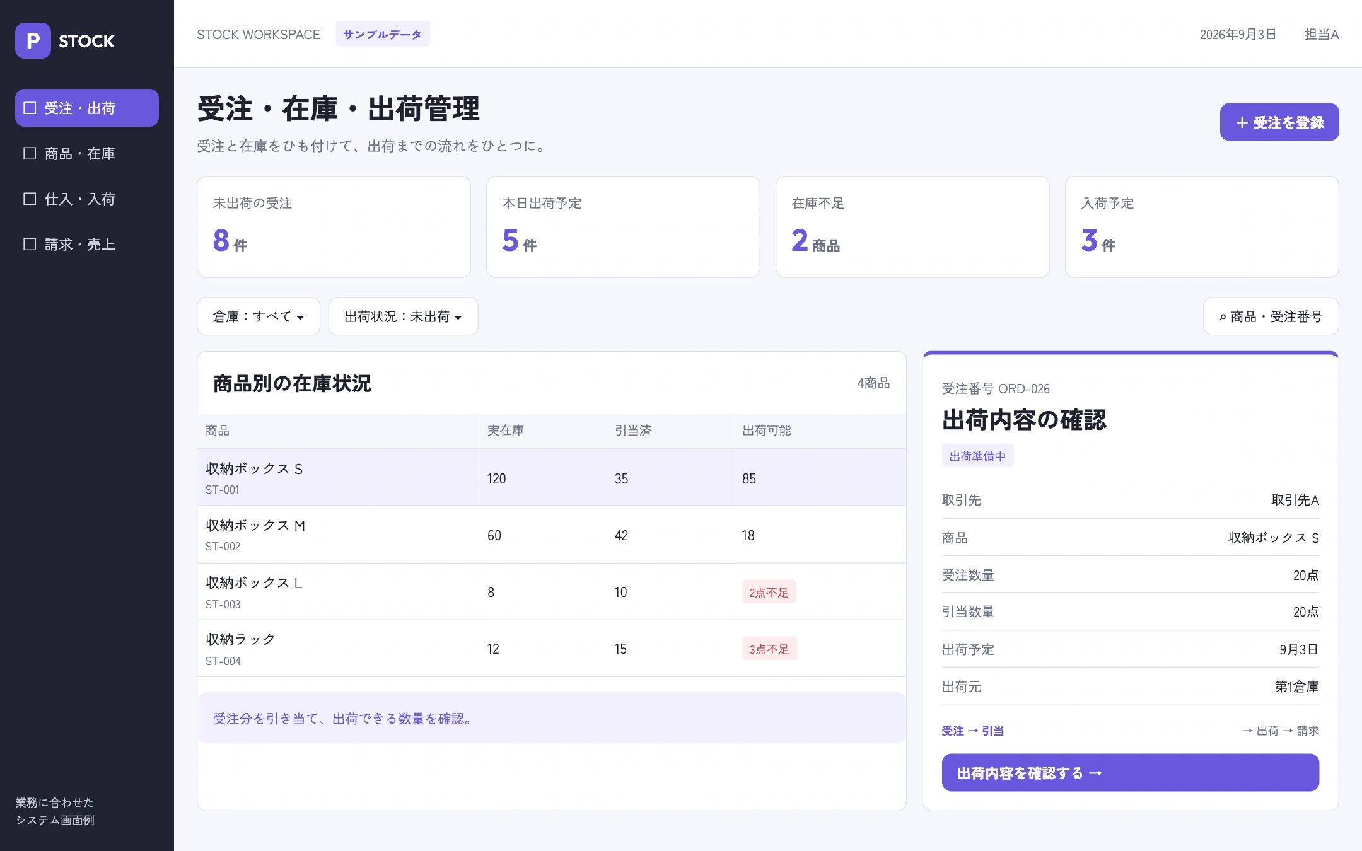Image resolution: width=1362 pixels, height=851 pixels.
Task: Click the 商品・受注番号 search field
Action: click(x=1271, y=316)
